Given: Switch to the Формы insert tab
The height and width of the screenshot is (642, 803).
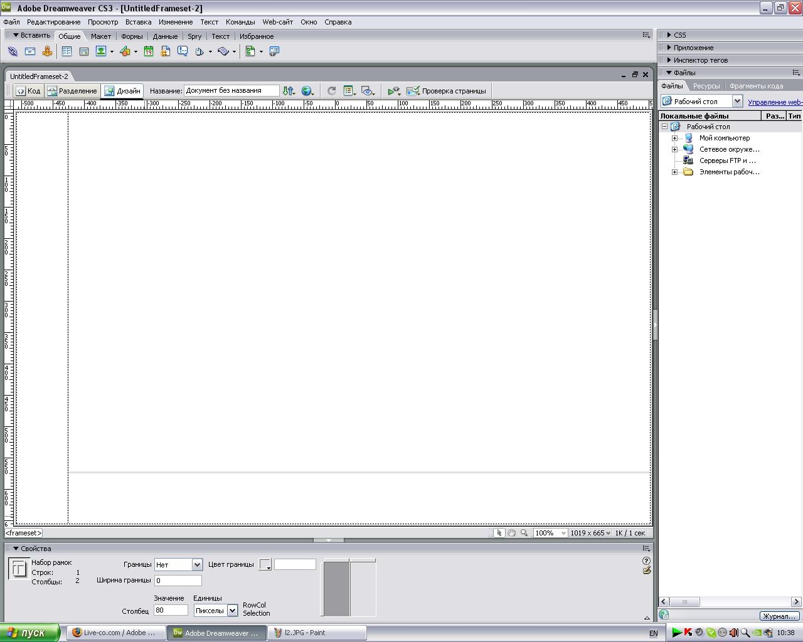Looking at the screenshot, I should point(132,36).
